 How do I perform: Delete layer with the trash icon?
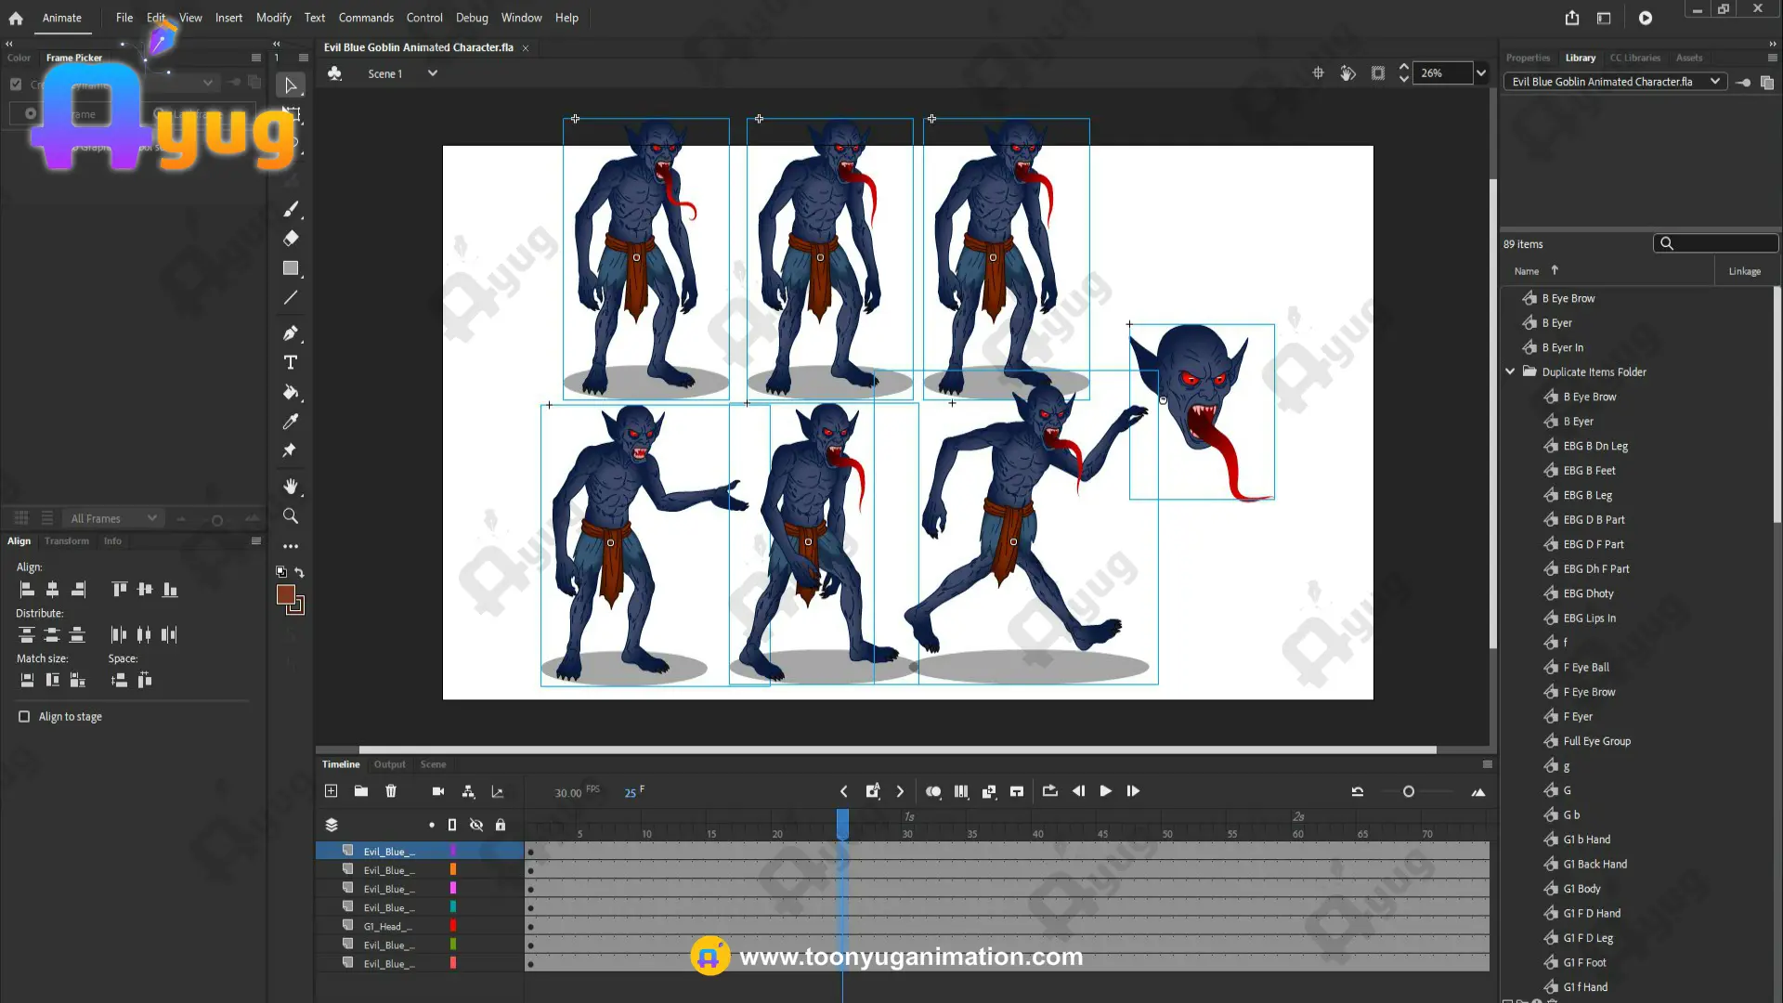pyautogui.click(x=391, y=791)
